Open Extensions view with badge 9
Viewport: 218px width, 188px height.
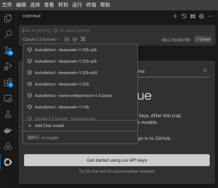(8, 83)
